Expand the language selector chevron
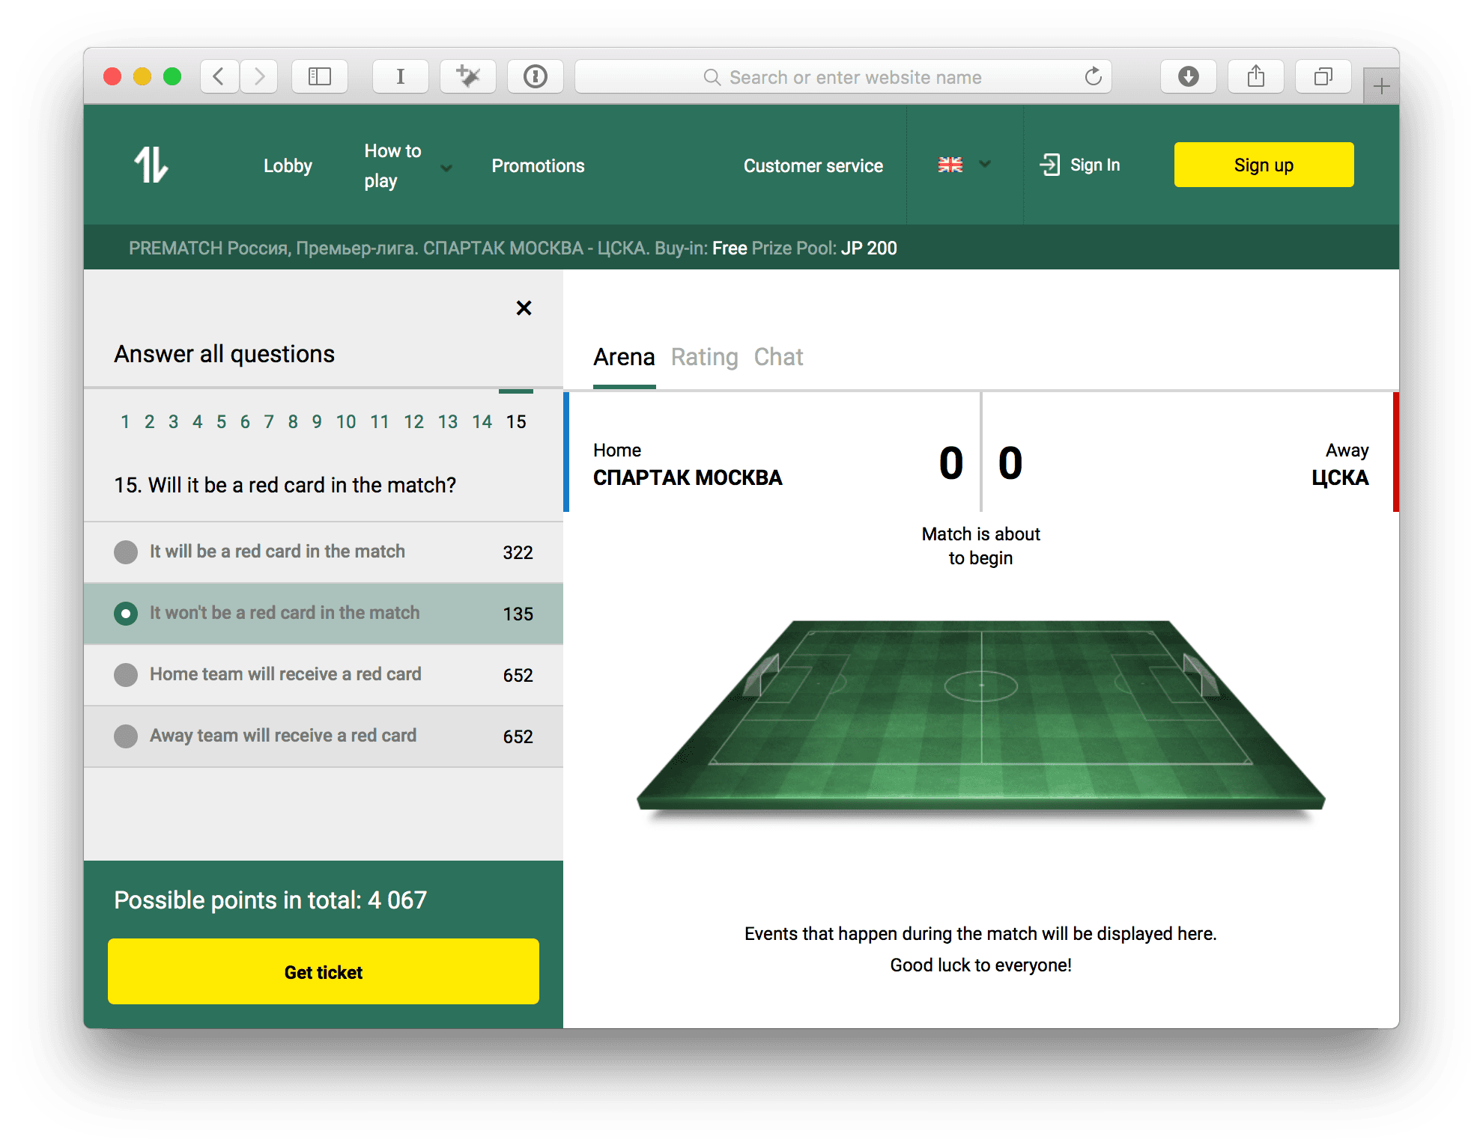Image resolution: width=1483 pixels, height=1148 pixels. pos(985,164)
